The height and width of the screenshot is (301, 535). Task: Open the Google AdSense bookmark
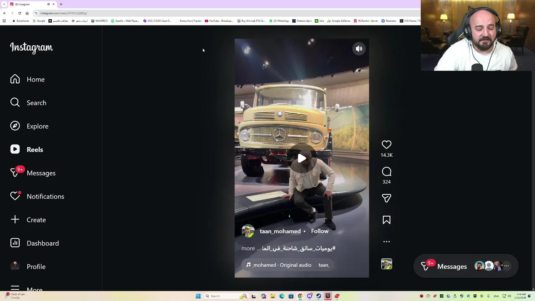click(339, 21)
